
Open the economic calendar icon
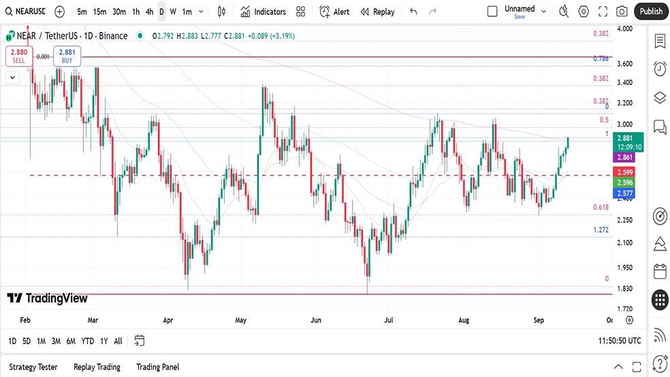point(660,272)
